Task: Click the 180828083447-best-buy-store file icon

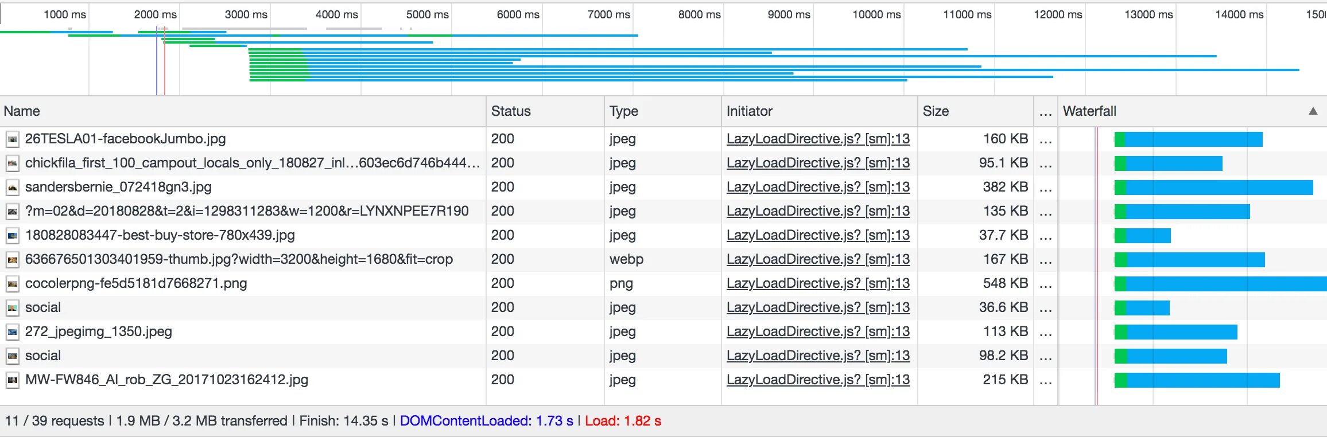Action: pos(13,235)
